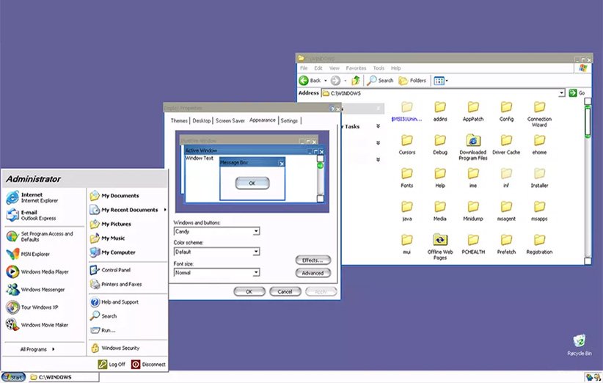Switch to Settings tab

coord(289,121)
